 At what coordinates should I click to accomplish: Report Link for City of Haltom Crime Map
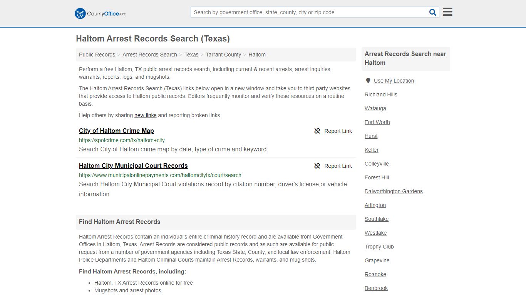click(x=338, y=131)
